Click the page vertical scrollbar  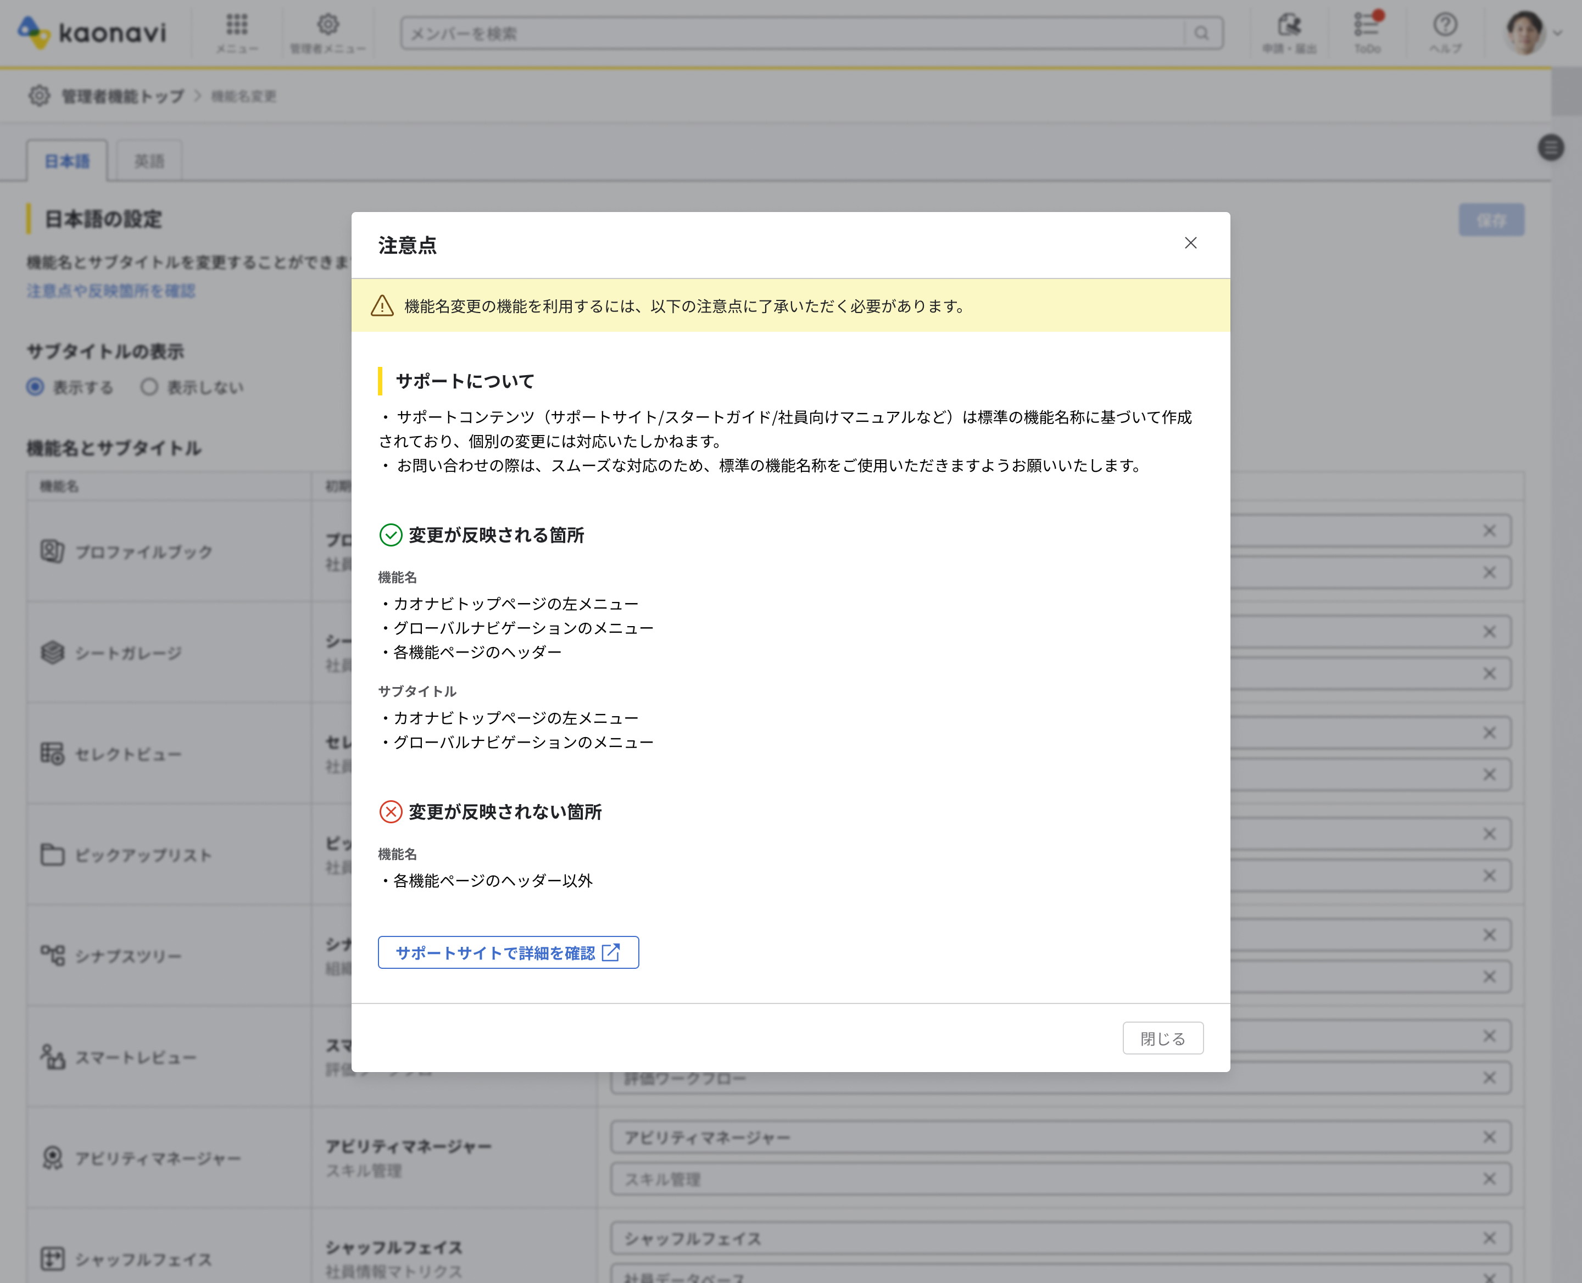coord(1566,92)
